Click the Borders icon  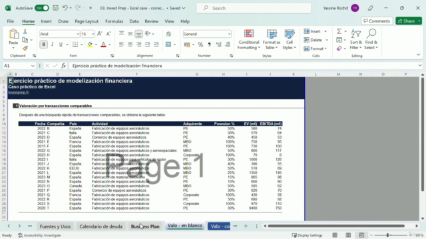(75, 44)
